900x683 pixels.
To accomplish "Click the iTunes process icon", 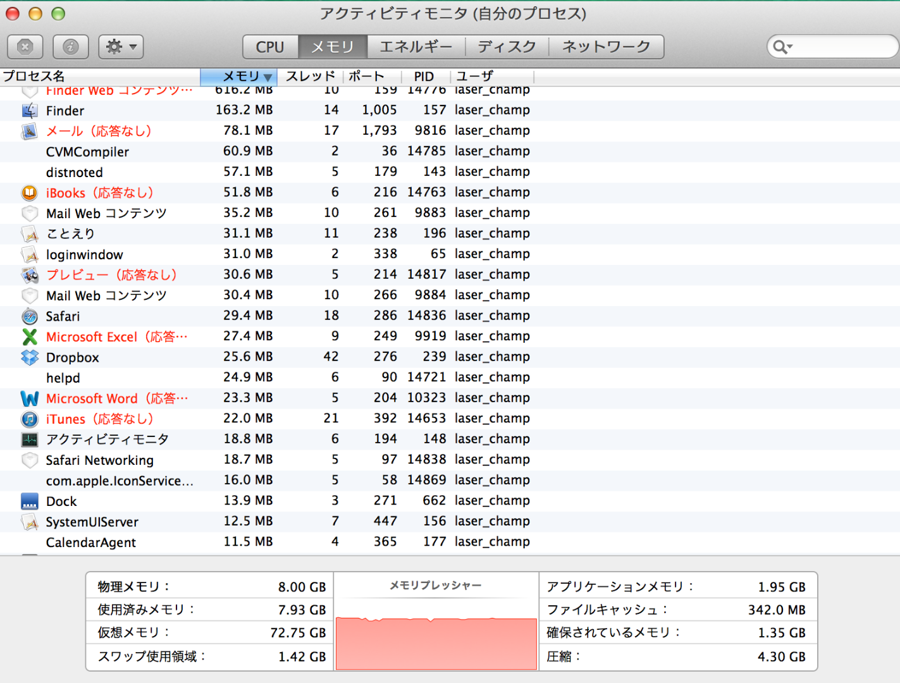I will 30,419.
